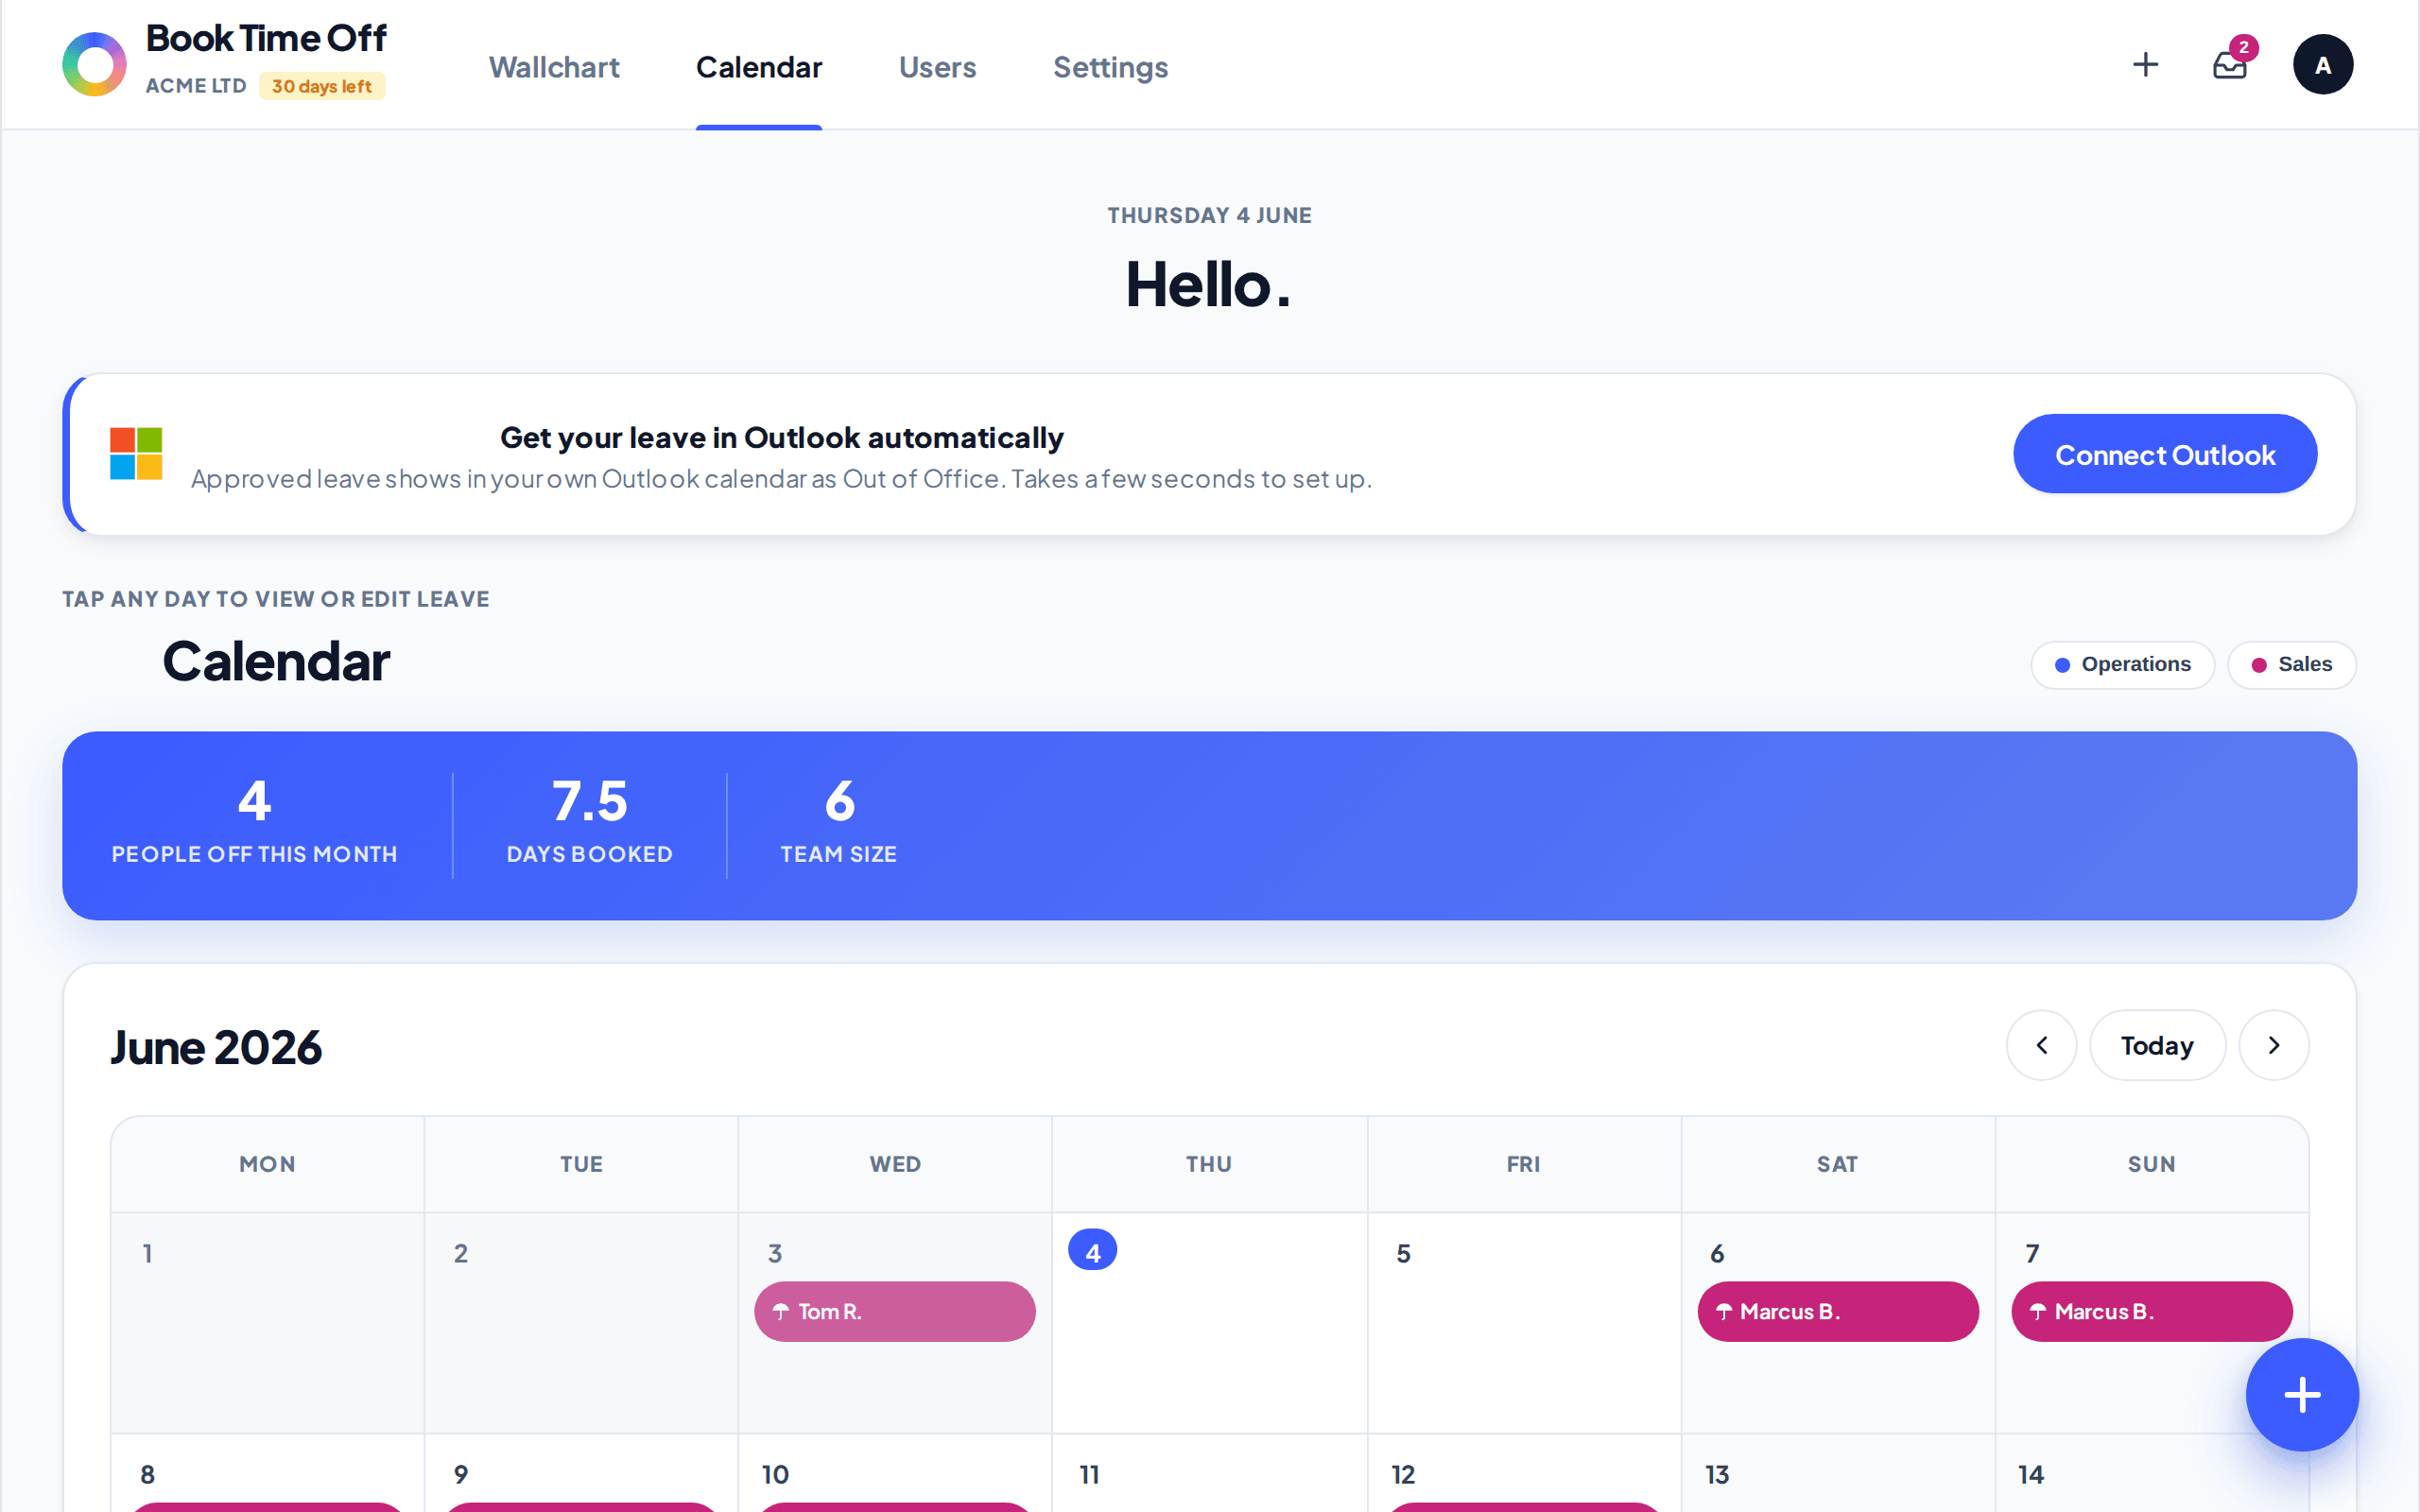Open Tom R. leave on June 3
2420x1512 pixels.
pyautogui.click(x=895, y=1311)
